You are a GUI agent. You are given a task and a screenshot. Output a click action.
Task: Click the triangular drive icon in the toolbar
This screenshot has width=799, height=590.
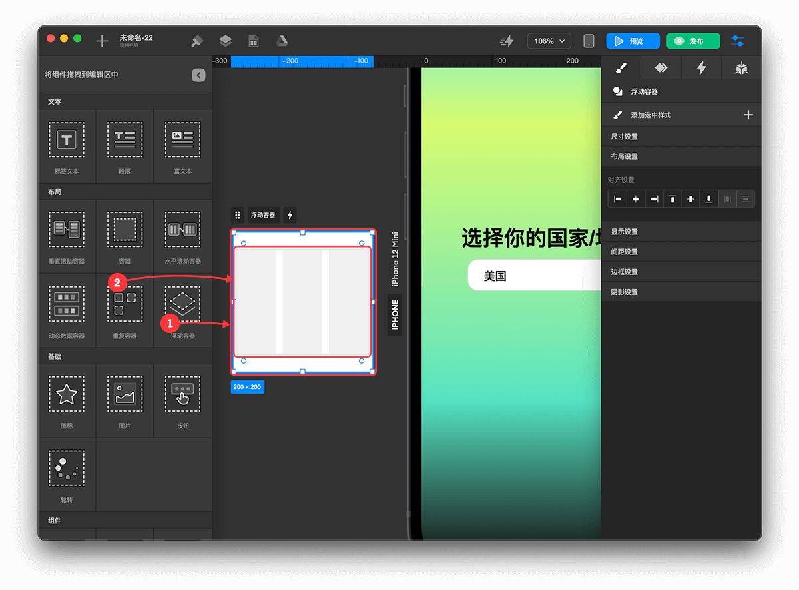pyautogui.click(x=282, y=41)
